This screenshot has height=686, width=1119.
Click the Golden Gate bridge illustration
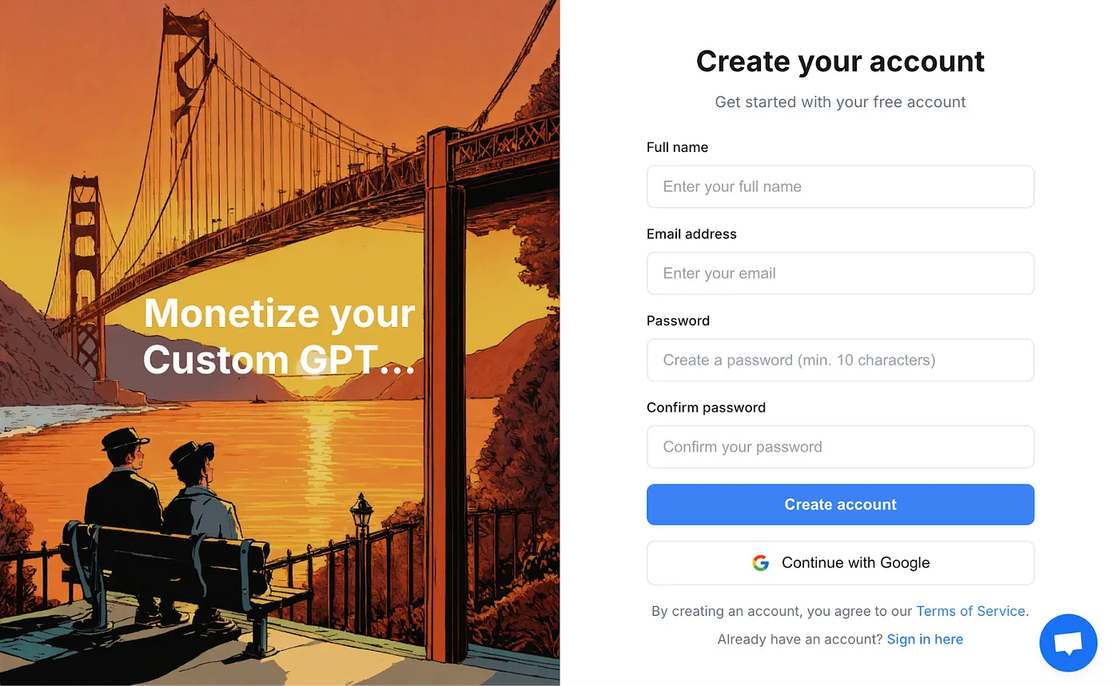(240, 160)
